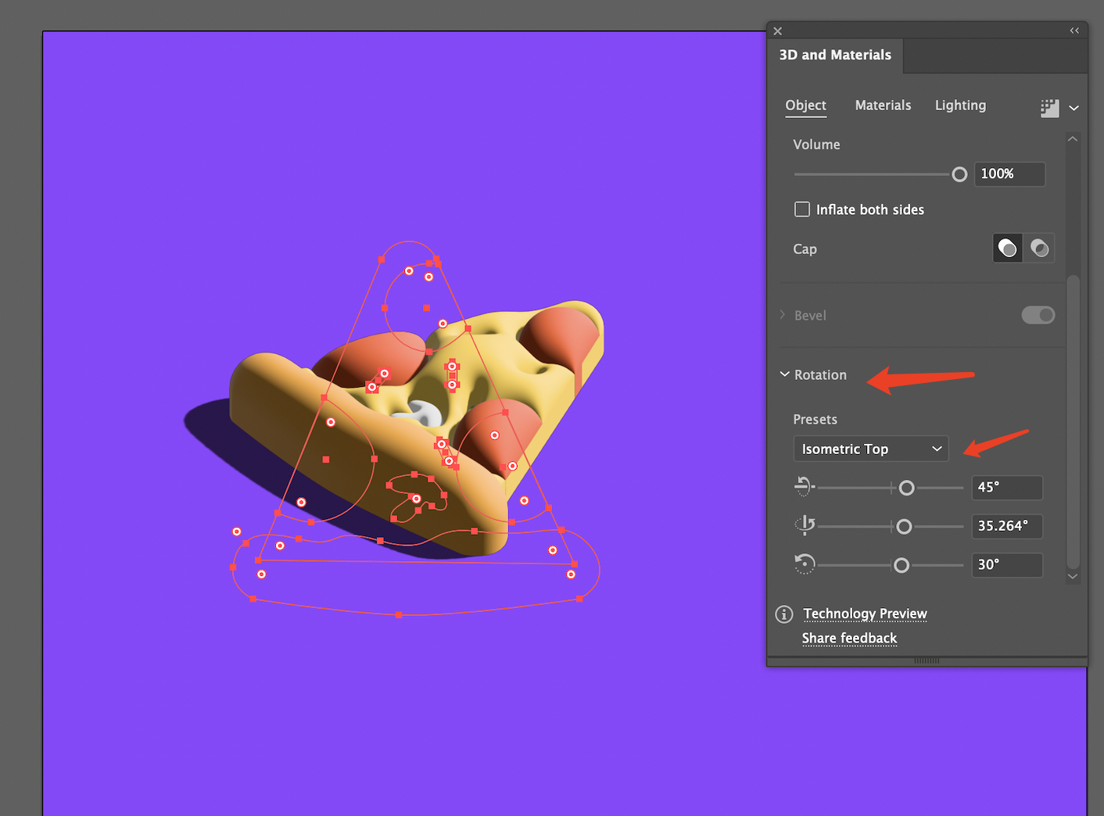The height and width of the screenshot is (816, 1104).
Task: Open the Technology Preview link
Action: [865, 614]
